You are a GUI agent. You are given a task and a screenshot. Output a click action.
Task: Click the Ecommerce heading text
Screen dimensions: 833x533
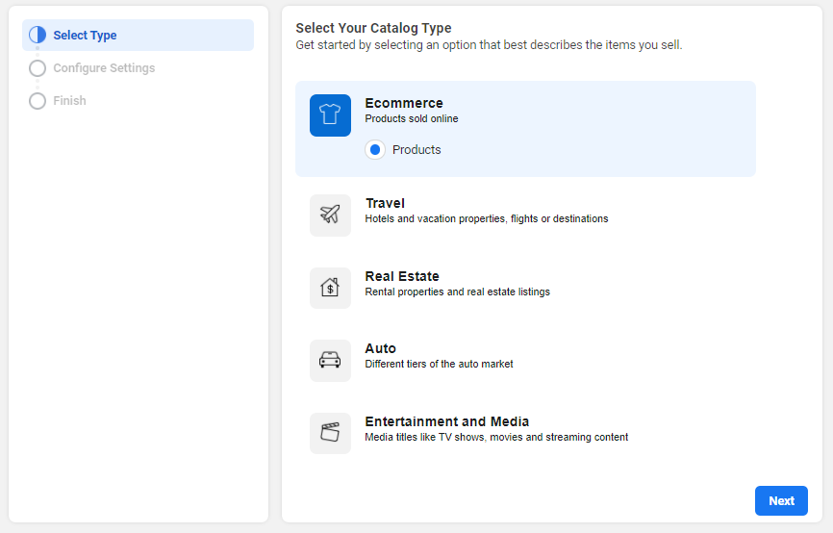click(x=404, y=103)
